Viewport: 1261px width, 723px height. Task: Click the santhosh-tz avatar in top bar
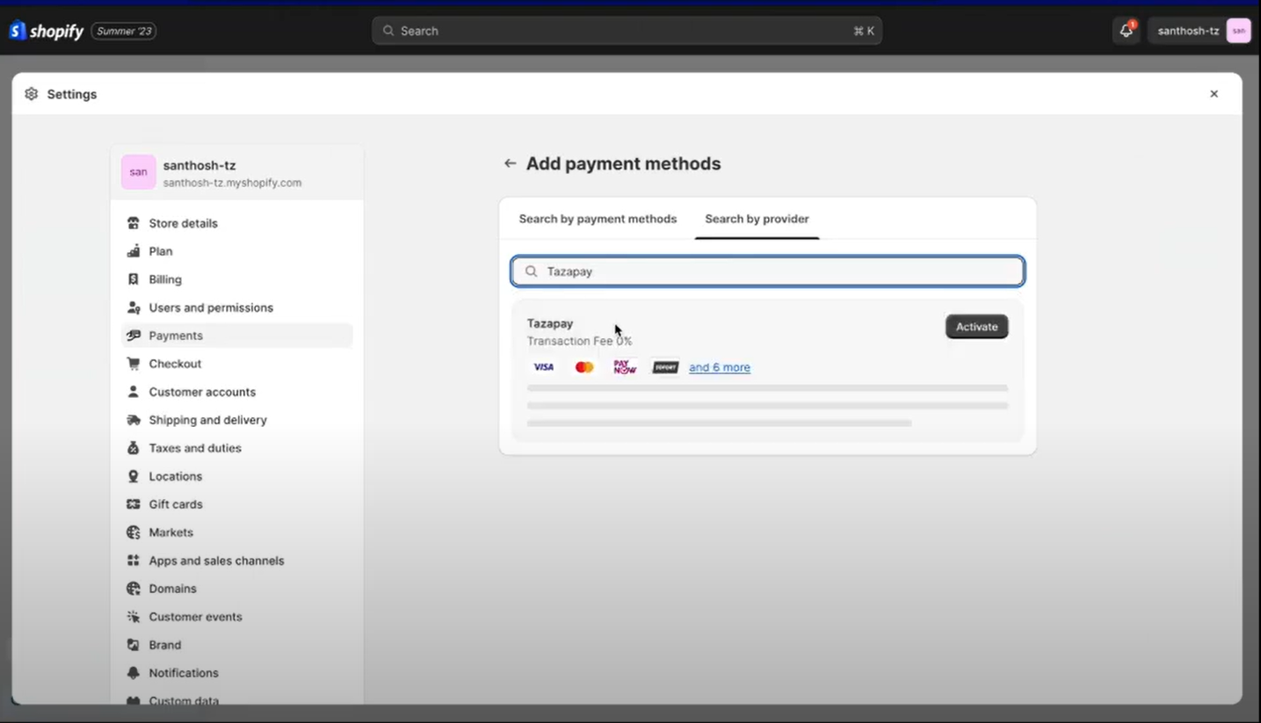[1238, 31]
